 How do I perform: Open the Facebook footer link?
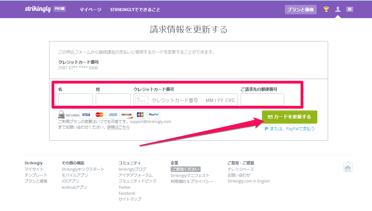click(x=127, y=193)
